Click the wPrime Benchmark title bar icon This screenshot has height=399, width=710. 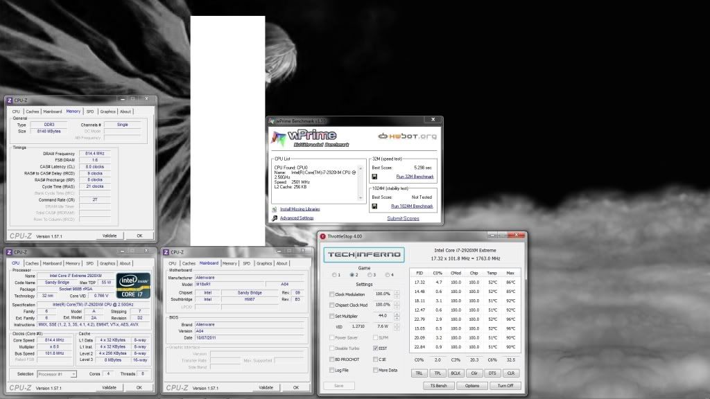pyautogui.click(x=272, y=121)
